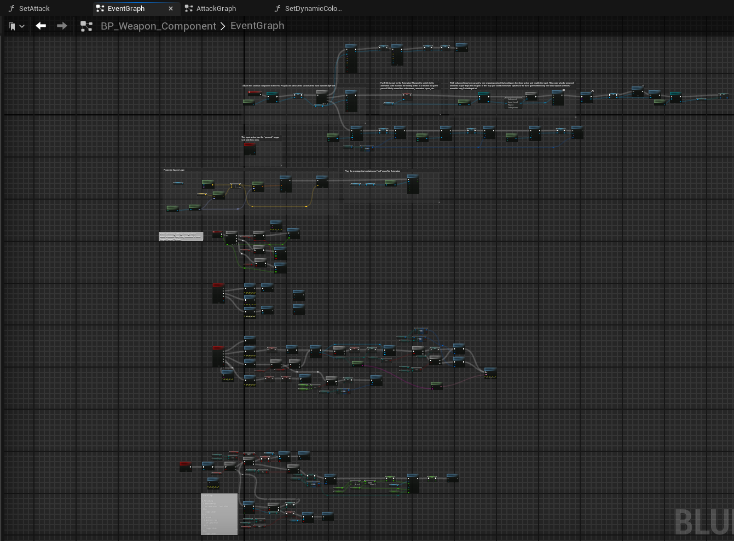
Task: Select the Play the montage comment title
Action: 372,171
